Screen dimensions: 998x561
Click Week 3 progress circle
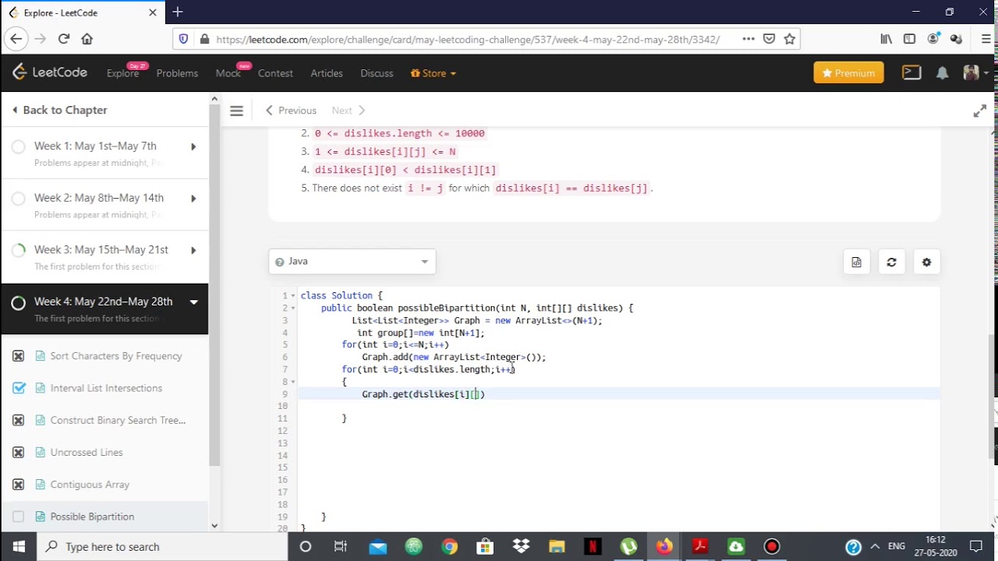point(19,250)
